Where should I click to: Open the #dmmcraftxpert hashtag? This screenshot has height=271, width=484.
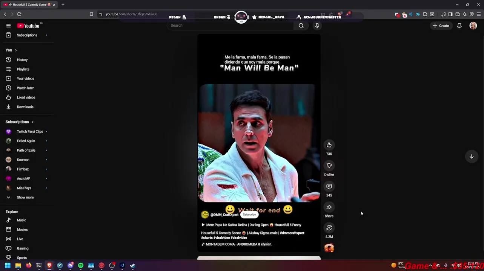pyautogui.click(x=292, y=233)
